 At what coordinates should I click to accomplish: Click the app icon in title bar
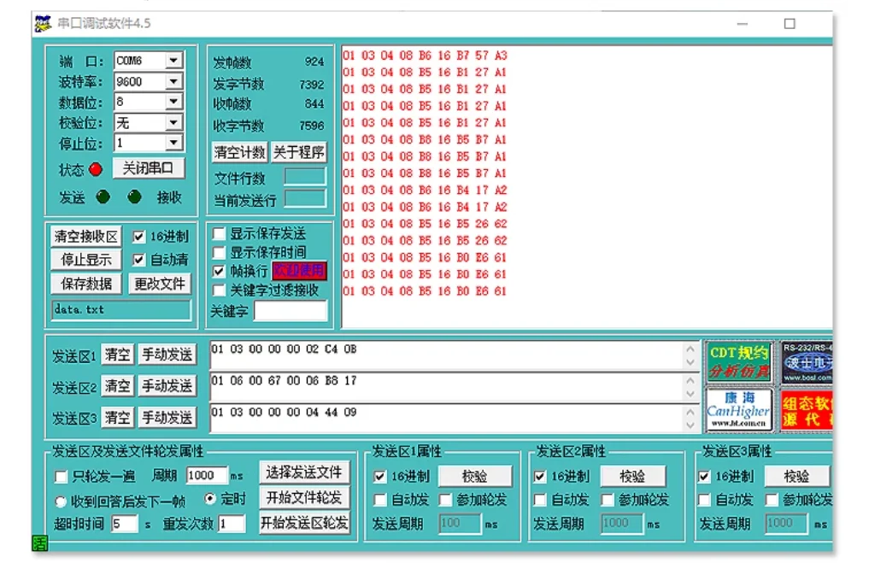[43, 24]
